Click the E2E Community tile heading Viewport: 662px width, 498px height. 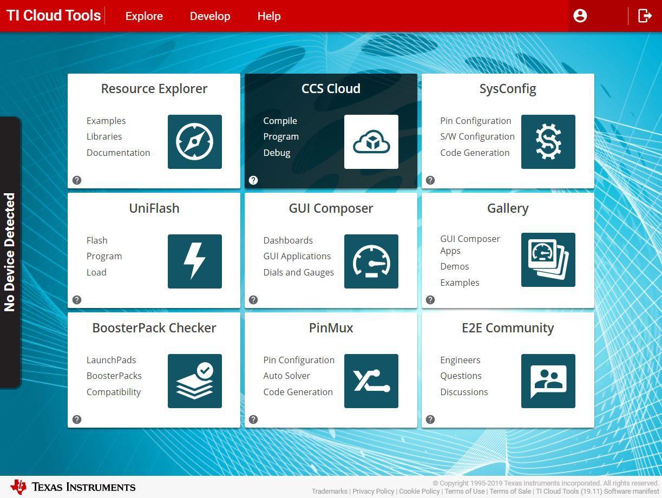click(508, 328)
